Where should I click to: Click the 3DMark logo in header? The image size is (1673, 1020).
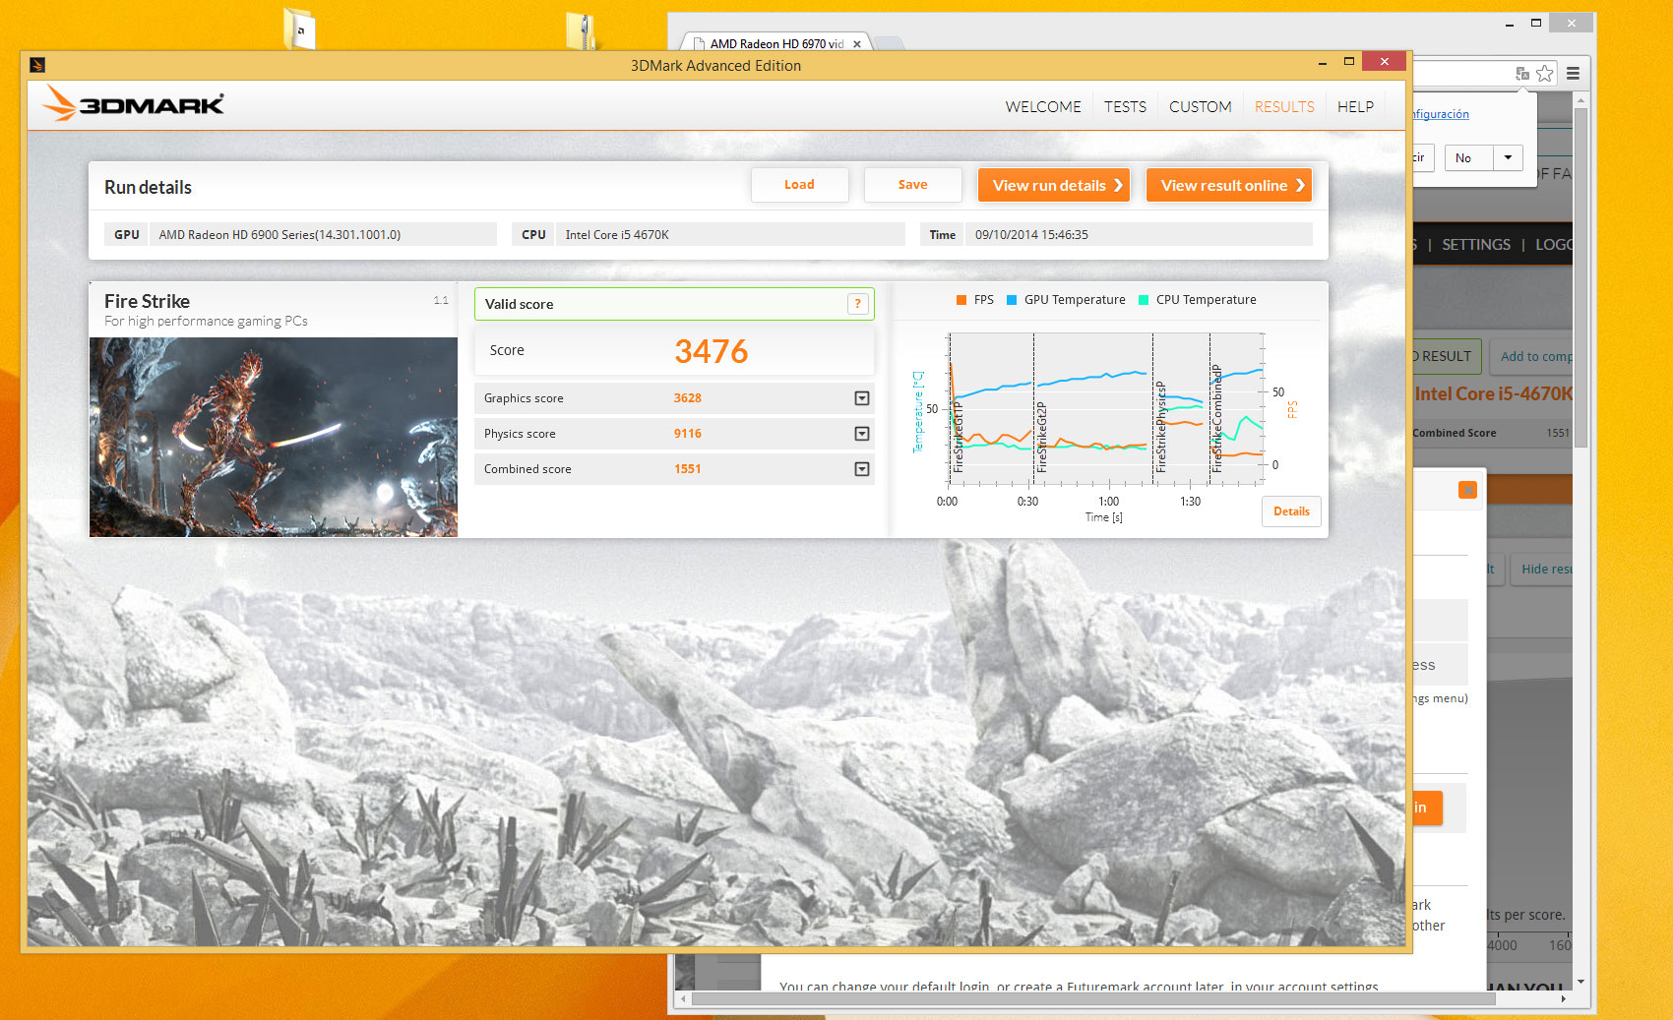point(135,104)
